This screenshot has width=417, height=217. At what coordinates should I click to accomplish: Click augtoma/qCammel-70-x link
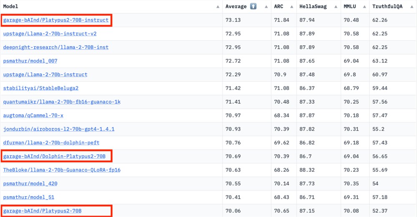pyautogui.click(x=33, y=115)
